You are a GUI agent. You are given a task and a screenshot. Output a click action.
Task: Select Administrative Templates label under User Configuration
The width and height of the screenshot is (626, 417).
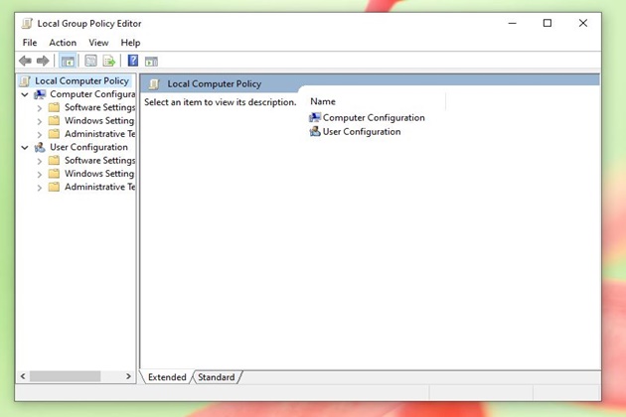click(x=99, y=187)
